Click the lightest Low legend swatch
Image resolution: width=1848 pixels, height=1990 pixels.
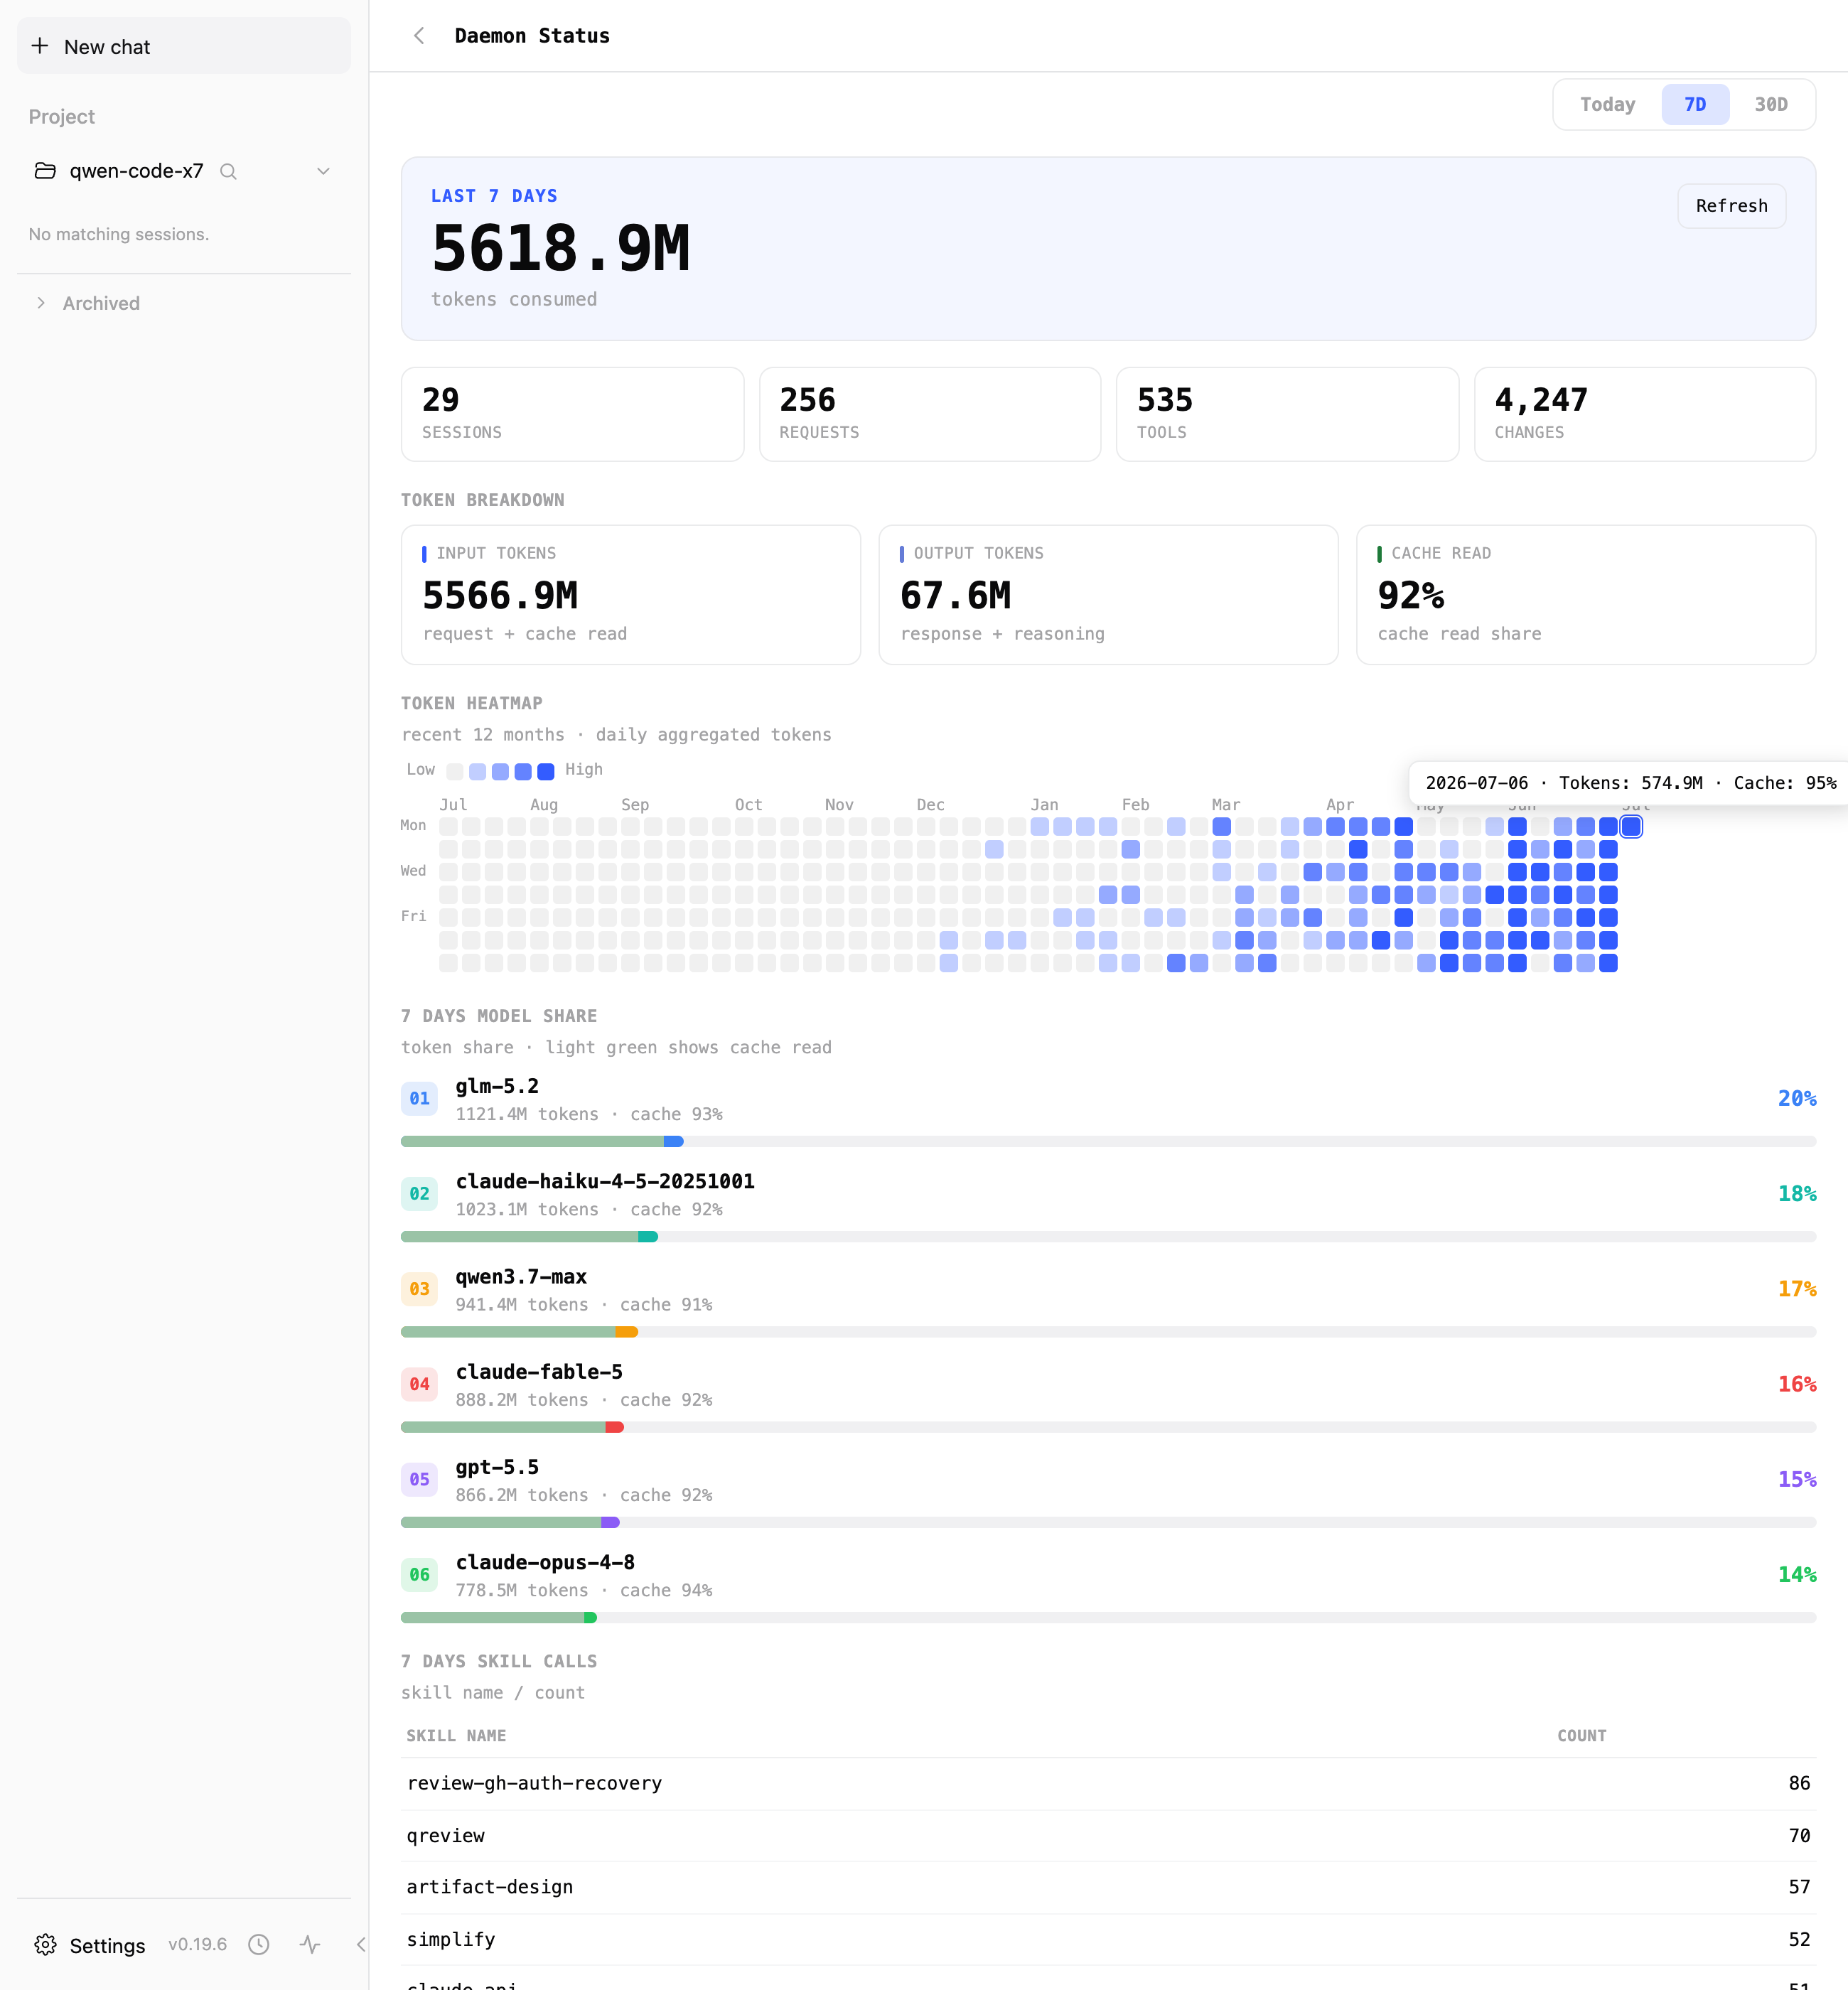point(455,771)
